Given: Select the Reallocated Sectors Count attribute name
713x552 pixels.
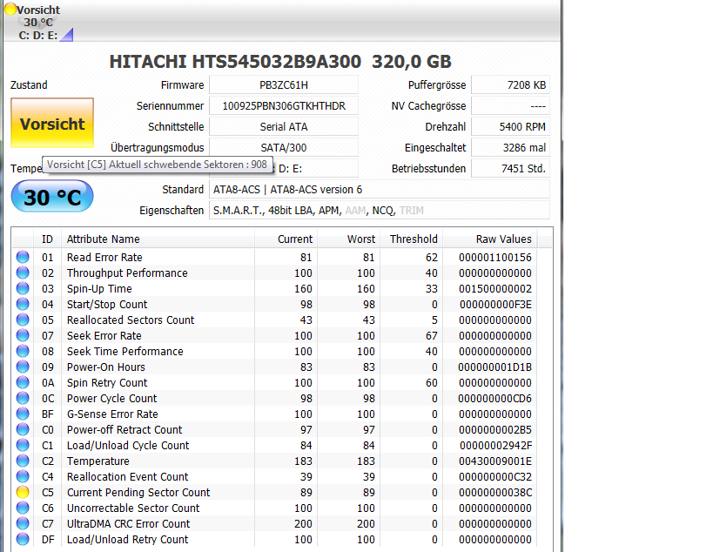Looking at the screenshot, I should [x=131, y=320].
